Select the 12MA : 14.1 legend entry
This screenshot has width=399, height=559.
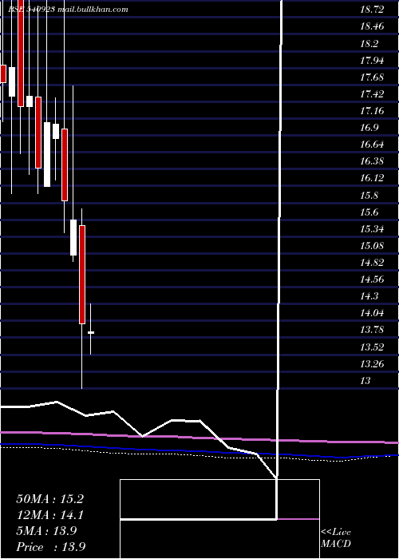point(49,515)
